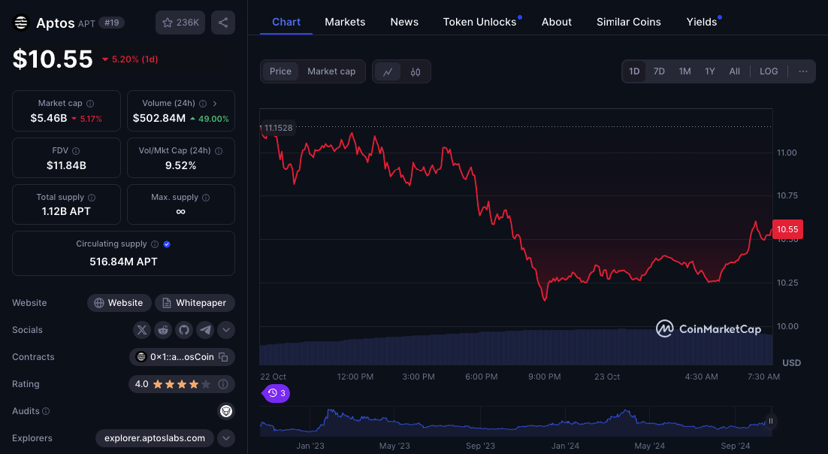
Task: Expand Volume (24h) details arrow
Action: point(215,104)
